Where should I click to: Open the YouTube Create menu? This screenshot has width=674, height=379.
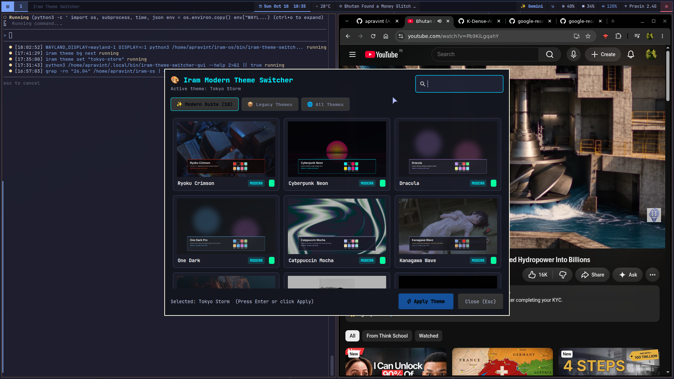point(603,54)
